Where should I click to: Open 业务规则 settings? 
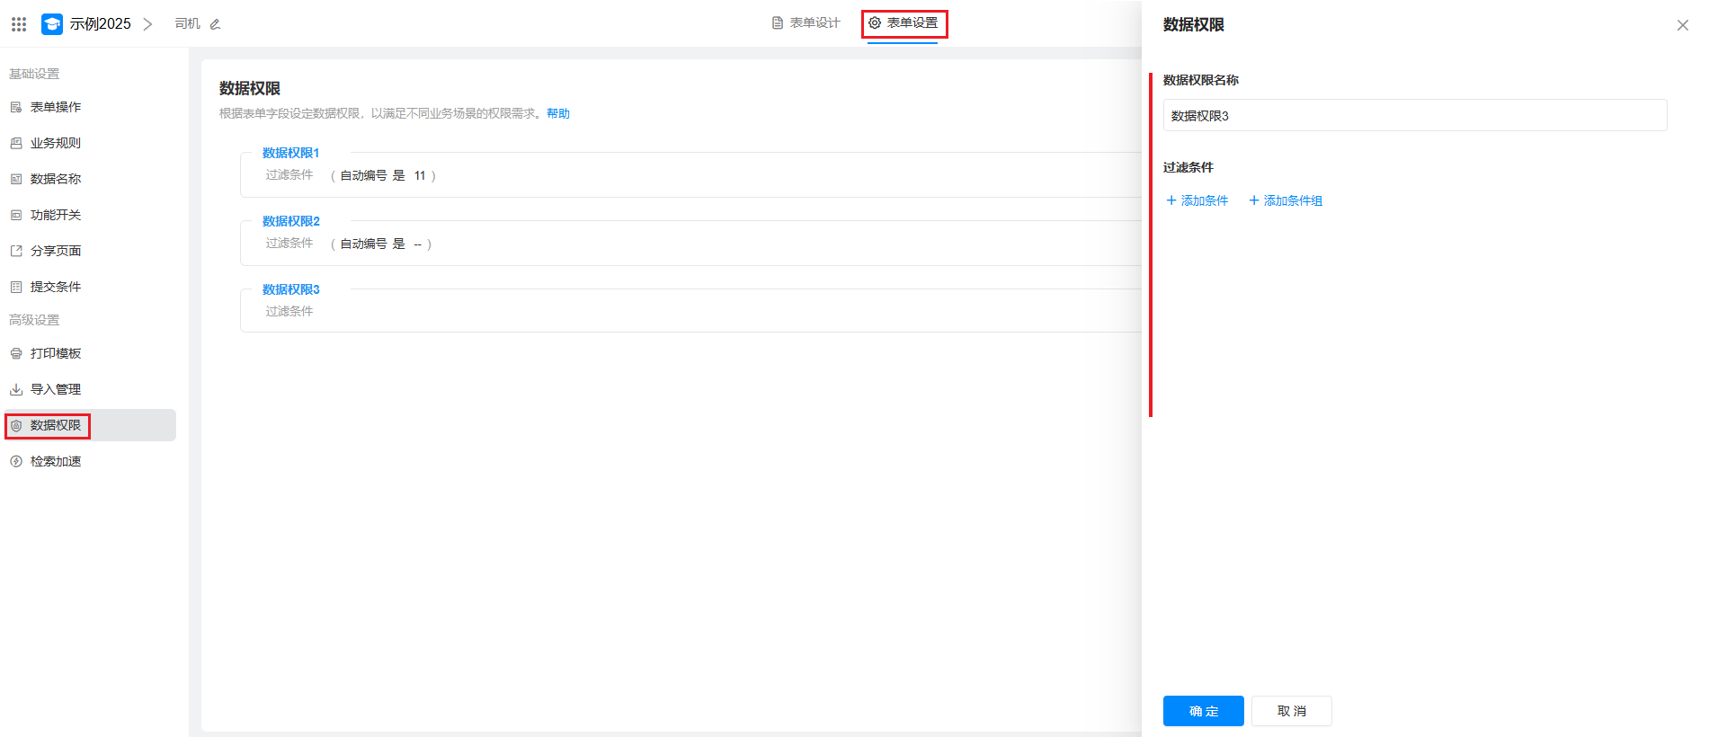55,144
